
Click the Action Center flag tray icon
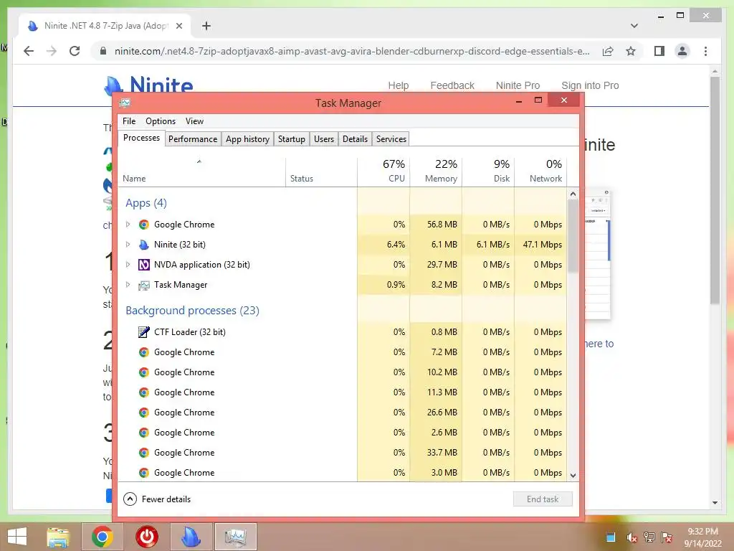667,537
